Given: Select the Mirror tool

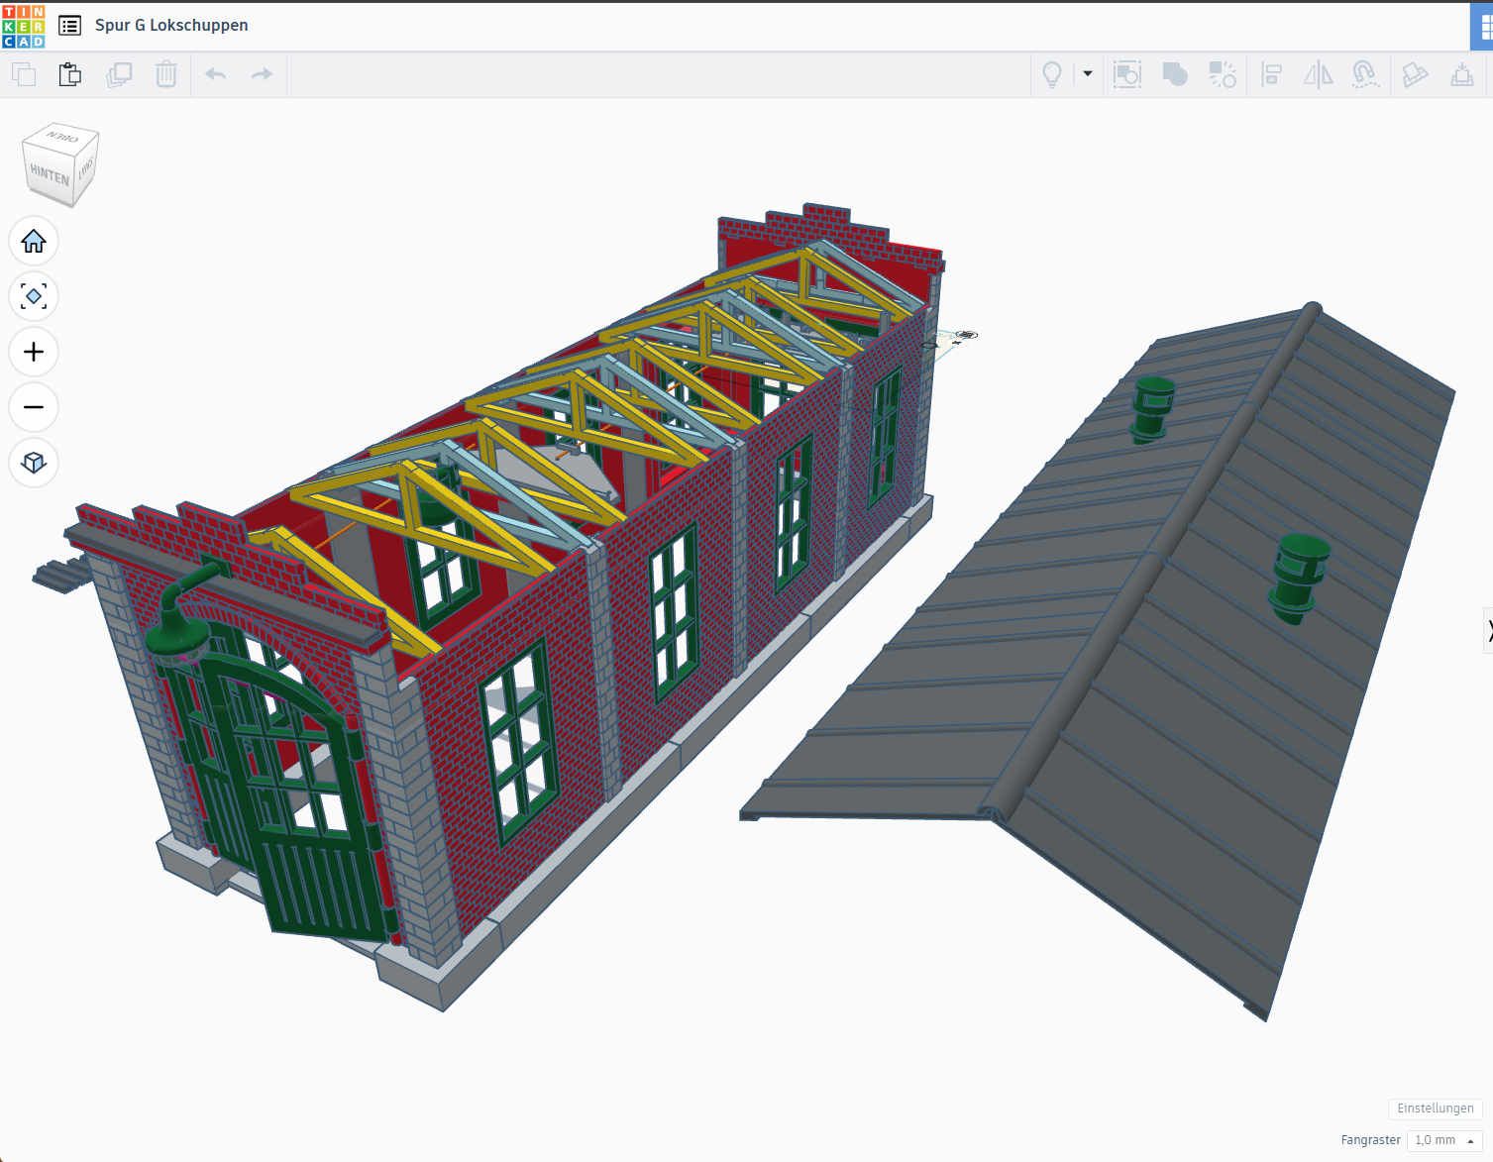Looking at the screenshot, I should 1318,74.
